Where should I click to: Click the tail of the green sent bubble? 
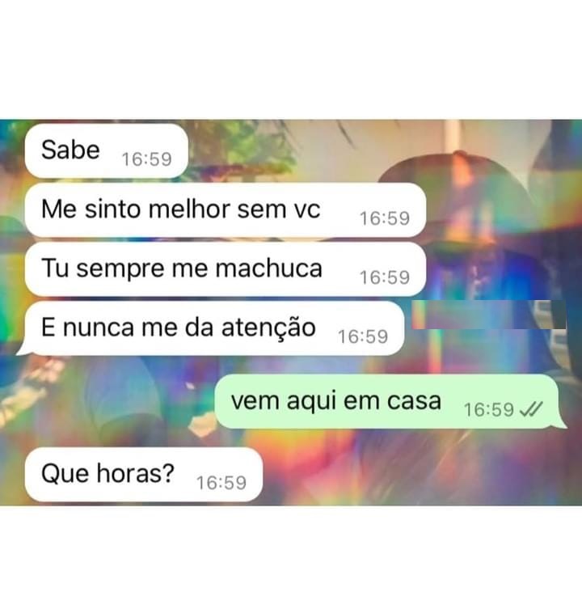coord(562,423)
